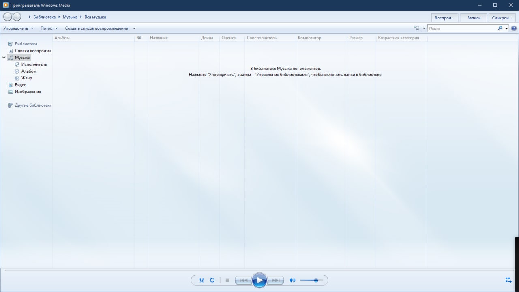This screenshot has height=292, width=519.
Task: Click Создать список воспроизведения button
Action: point(97,28)
